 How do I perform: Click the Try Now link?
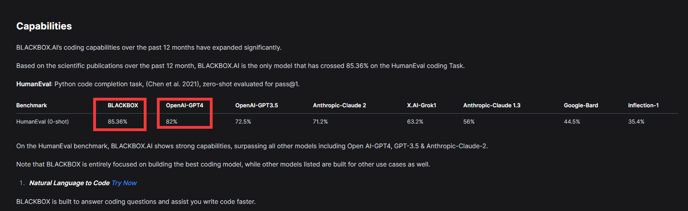124,183
